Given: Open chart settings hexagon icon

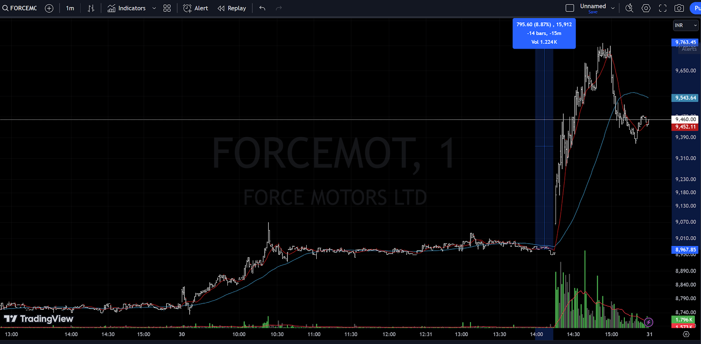Looking at the screenshot, I should pyautogui.click(x=646, y=8).
